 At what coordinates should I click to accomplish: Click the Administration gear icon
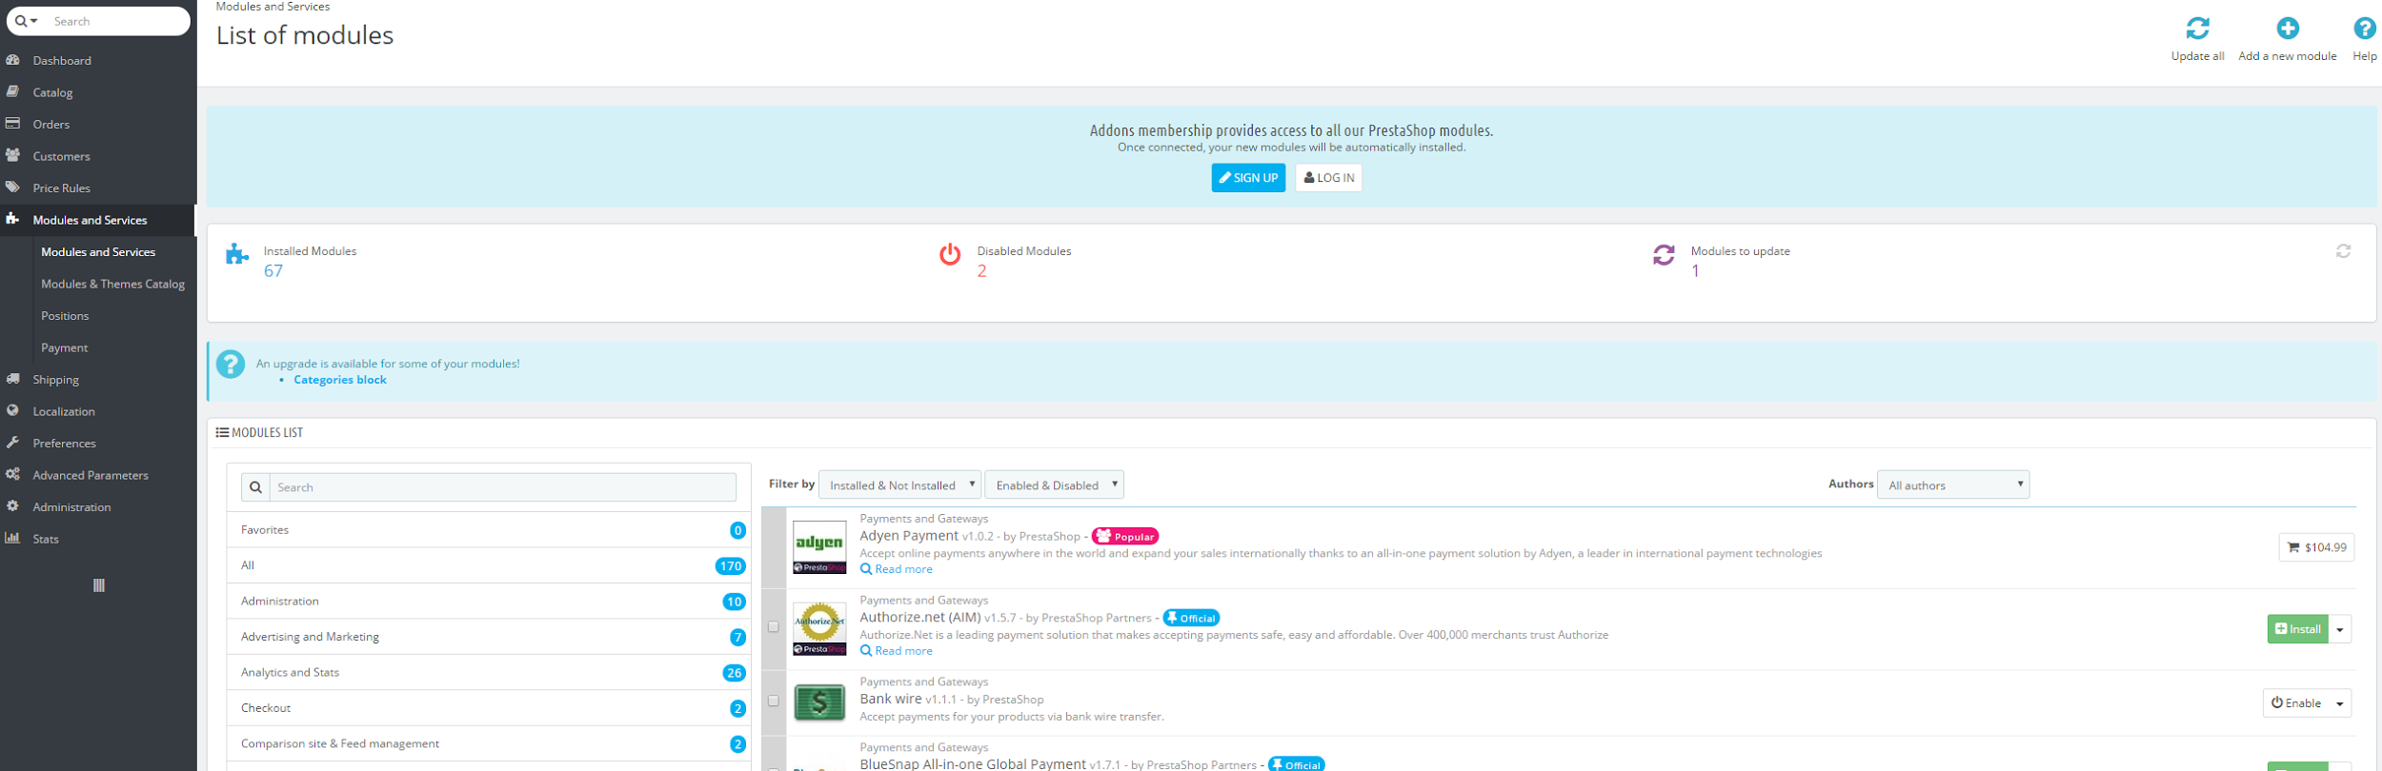[x=12, y=506]
